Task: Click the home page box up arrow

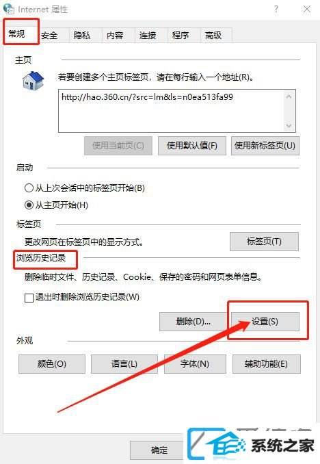Action: coord(289,96)
